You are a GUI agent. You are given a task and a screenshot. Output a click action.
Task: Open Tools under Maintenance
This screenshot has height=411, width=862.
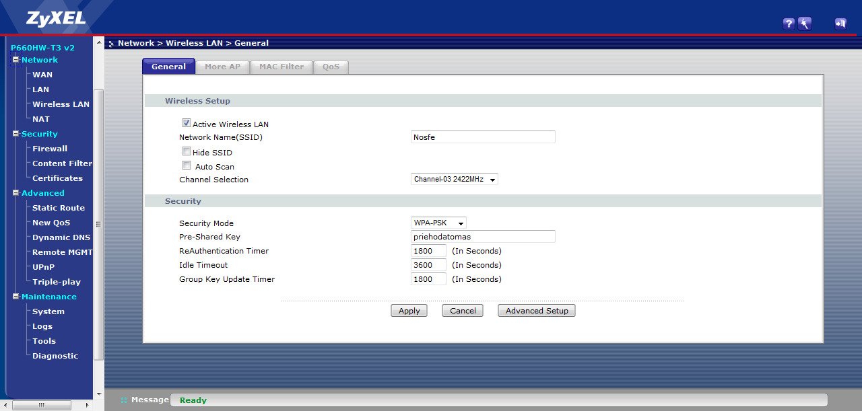tap(44, 341)
